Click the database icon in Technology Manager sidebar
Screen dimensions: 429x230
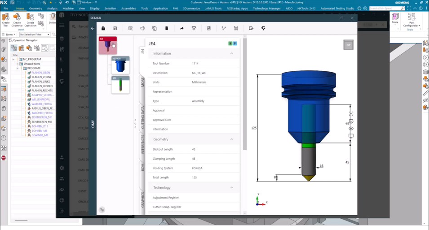[62, 39]
